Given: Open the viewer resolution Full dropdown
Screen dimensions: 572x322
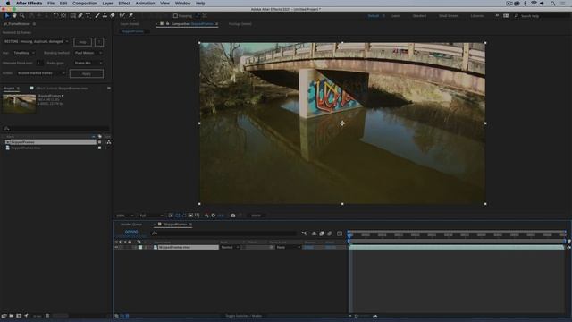Looking at the screenshot, I should click(151, 216).
